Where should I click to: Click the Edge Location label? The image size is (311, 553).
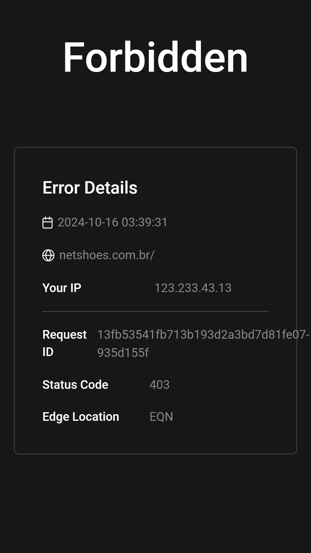pos(81,417)
